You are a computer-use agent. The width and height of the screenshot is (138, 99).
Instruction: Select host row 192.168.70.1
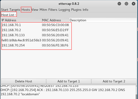point(69,25)
